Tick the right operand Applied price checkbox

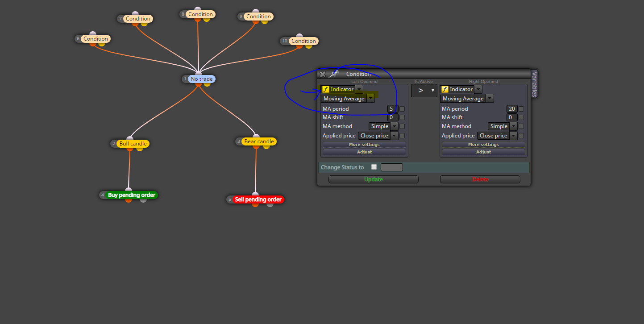pyautogui.click(x=521, y=136)
